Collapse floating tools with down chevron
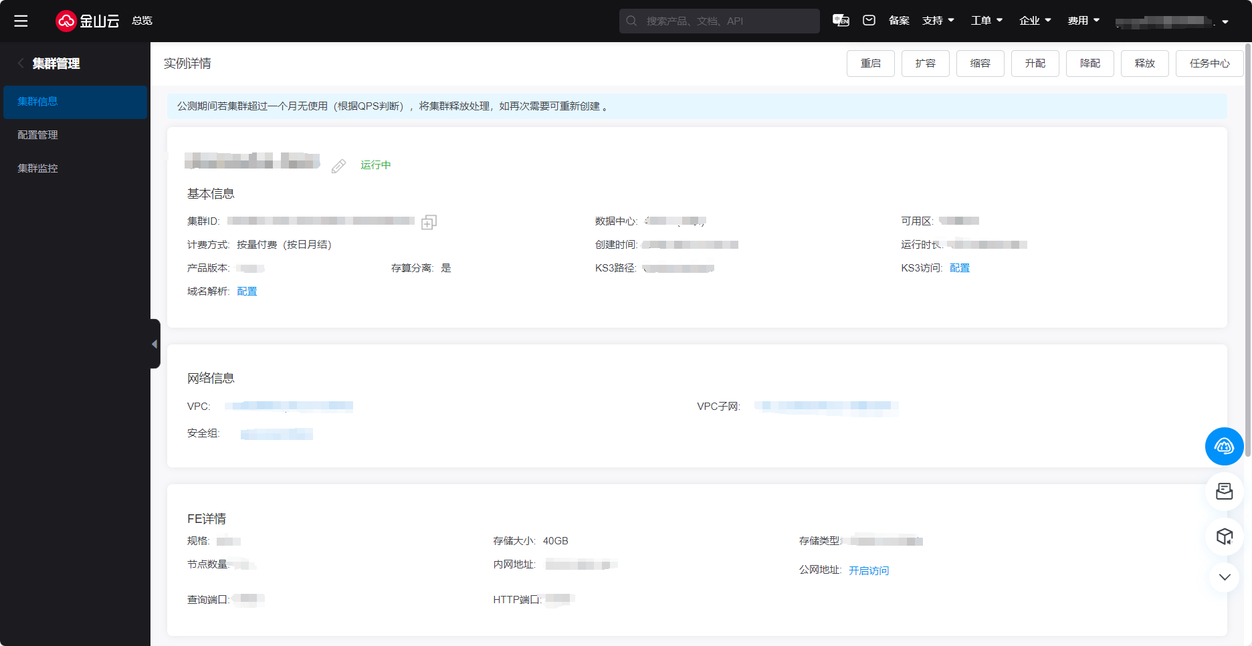This screenshot has height=646, width=1252. click(x=1224, y=577)
